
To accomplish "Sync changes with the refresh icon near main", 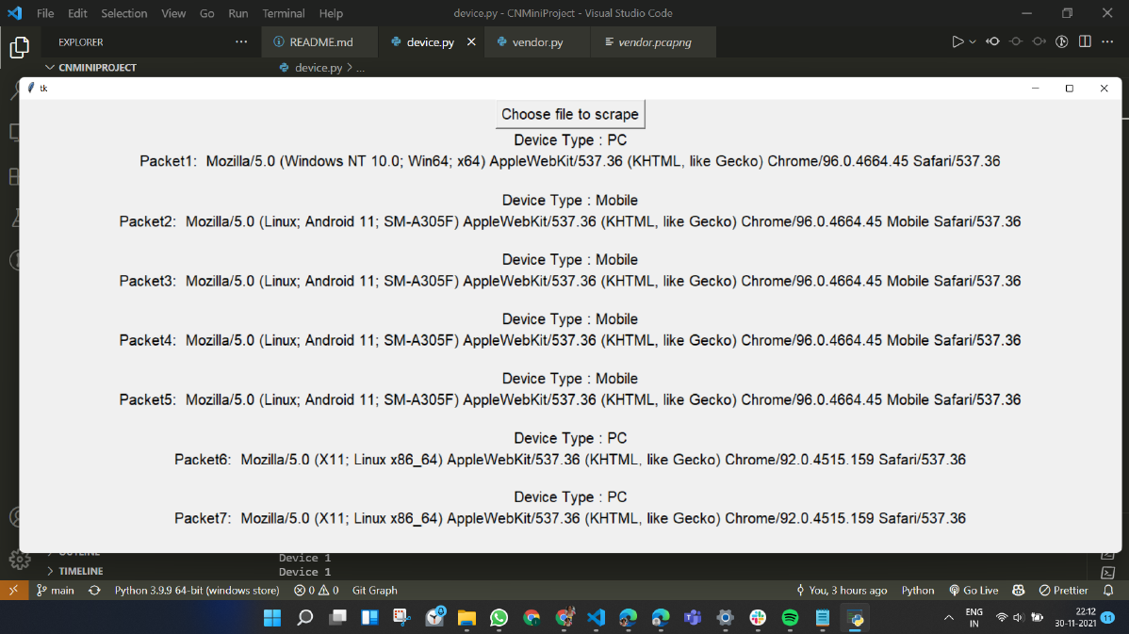I will coord(94,590).
